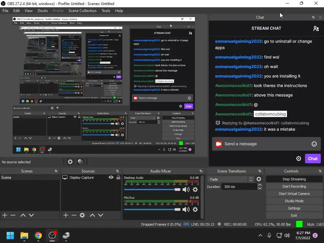
Task: Add a new source with plus icon
Action: [66, 215]
